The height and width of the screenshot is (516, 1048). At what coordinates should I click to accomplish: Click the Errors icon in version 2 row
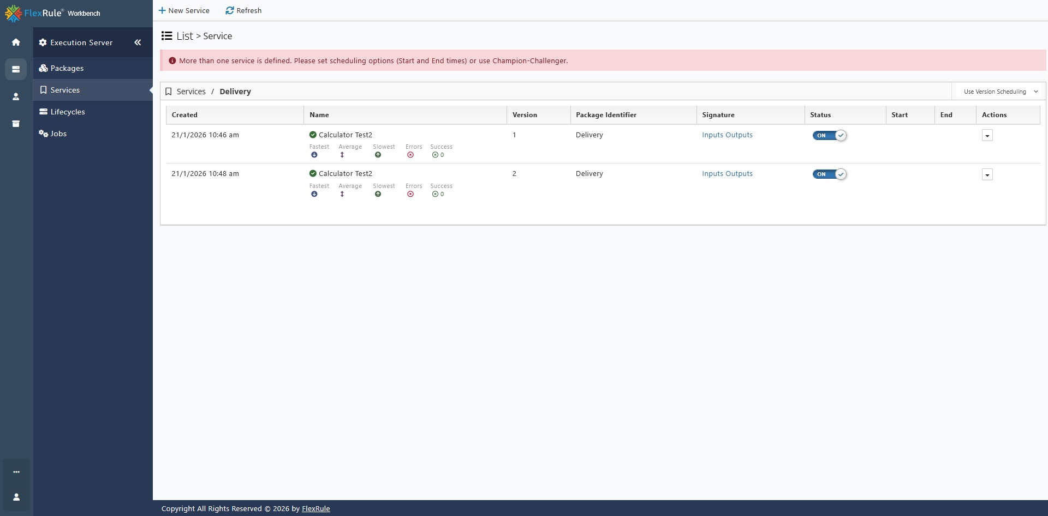[x=410, y=194]
